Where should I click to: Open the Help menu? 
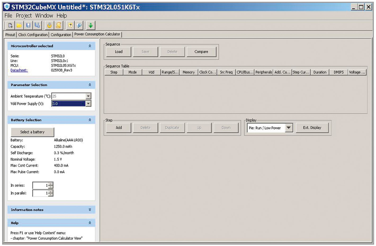click(x=62, y=16)
